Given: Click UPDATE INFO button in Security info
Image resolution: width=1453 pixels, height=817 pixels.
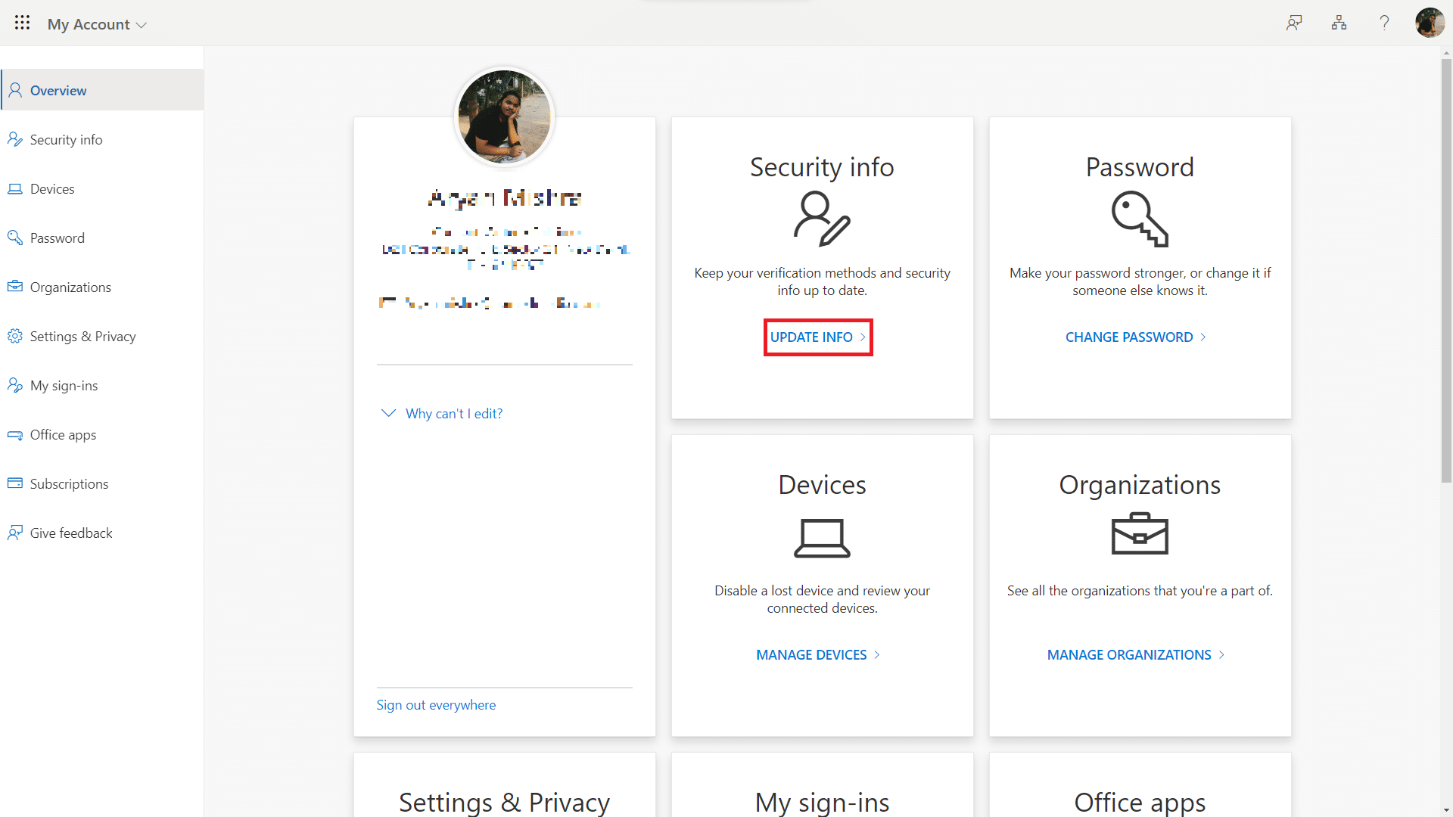Looking at the screenshot, I should pyautogui.click(x=818, y=337).
